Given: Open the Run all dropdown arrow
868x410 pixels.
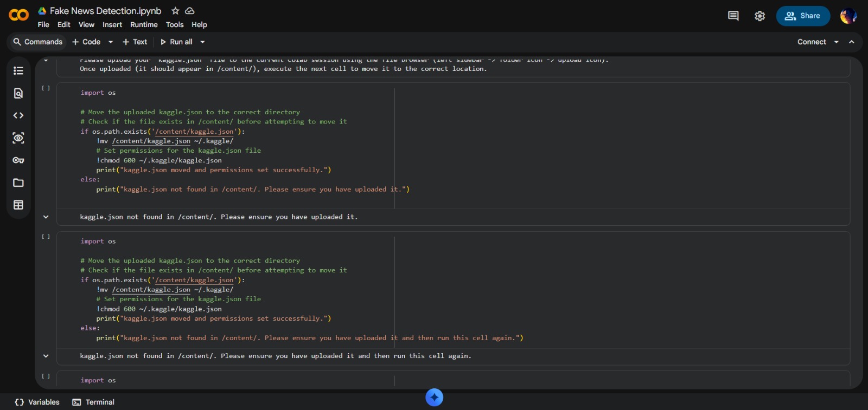Looking at the screenshot, I should [x=203, y=42].
